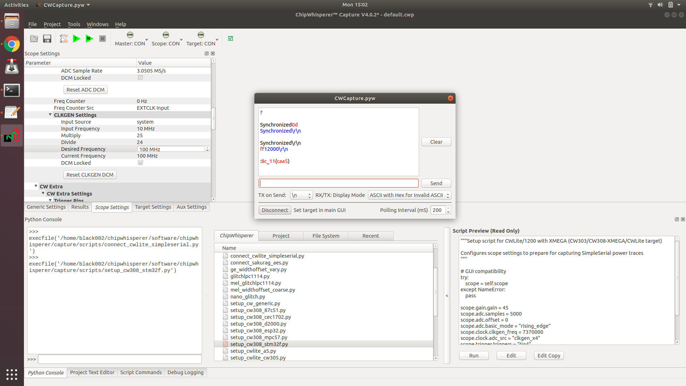Viewport: 686px width, 386px height.
Task: Adjust Desired Frequency spinner arrows
Action: click(207, 149)
